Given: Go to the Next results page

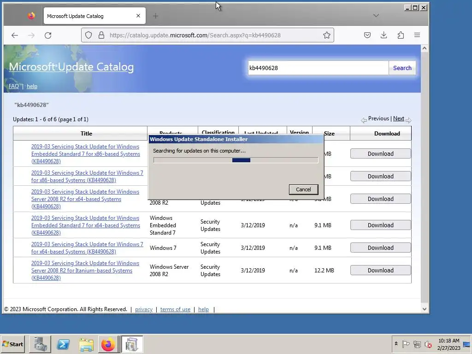Looking at the screenshot, I should click(399, 118).
